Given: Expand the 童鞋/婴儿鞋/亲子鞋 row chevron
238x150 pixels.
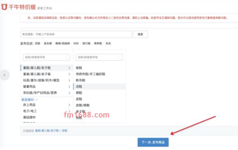Looking at the screenshot, I should 69,68.
